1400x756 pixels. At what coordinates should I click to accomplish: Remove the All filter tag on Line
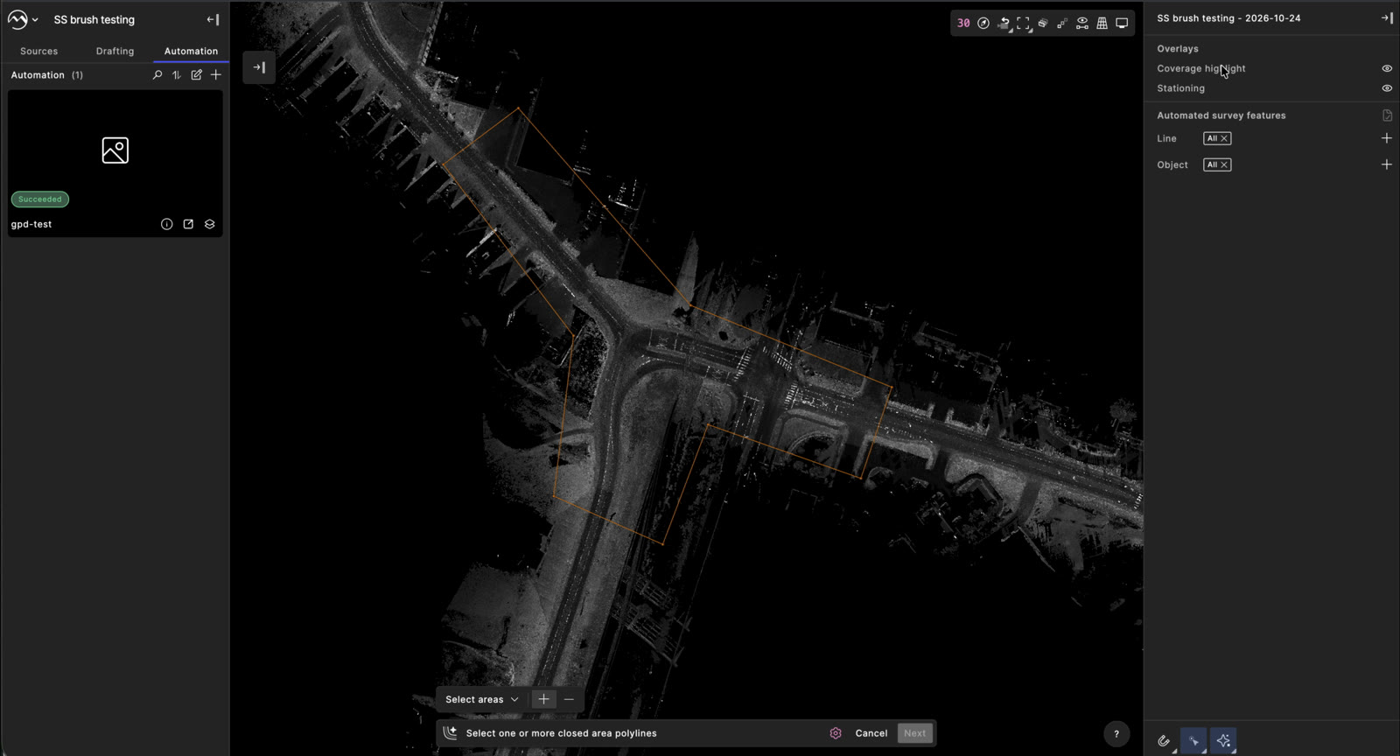(1224, 138)
